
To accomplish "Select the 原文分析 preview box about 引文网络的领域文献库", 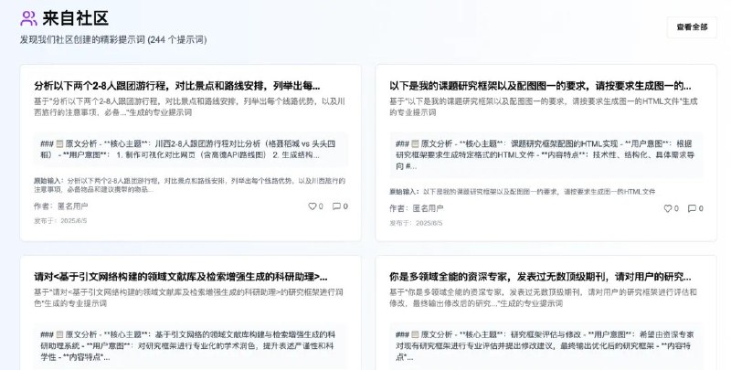I will click(x=191, y=346).
